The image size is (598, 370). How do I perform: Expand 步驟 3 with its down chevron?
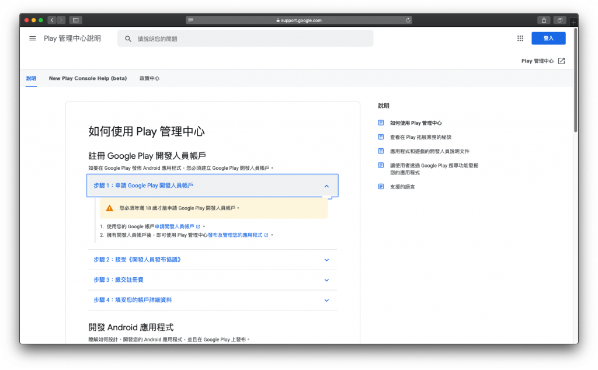(x=326, y=280)
